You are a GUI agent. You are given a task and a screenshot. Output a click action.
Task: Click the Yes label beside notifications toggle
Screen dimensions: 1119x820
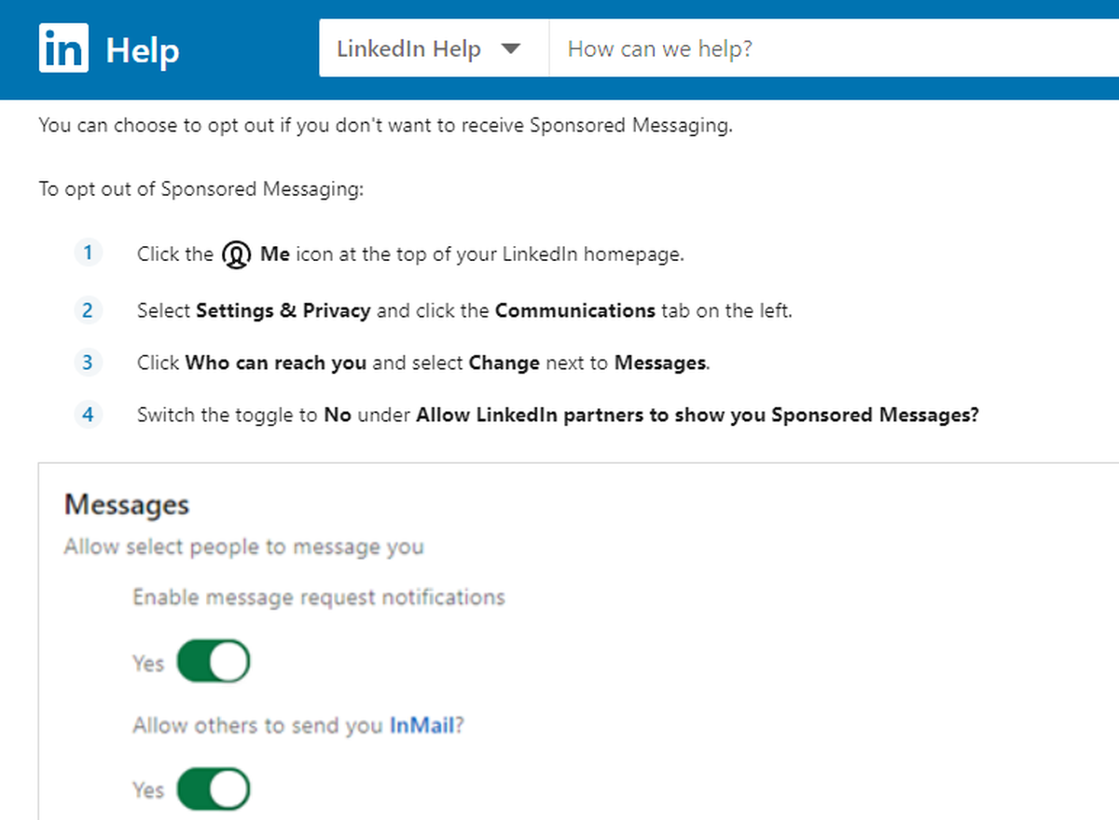(x=148, y=663)
